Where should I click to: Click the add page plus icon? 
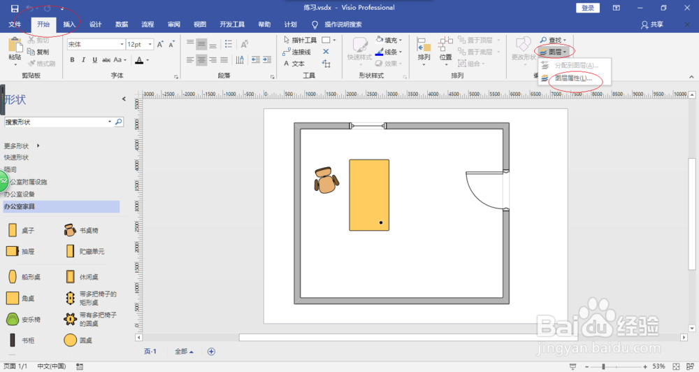[x=211, y=352]
